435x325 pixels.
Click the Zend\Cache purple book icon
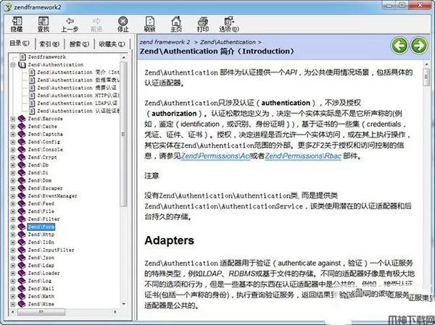click(22, 127)
